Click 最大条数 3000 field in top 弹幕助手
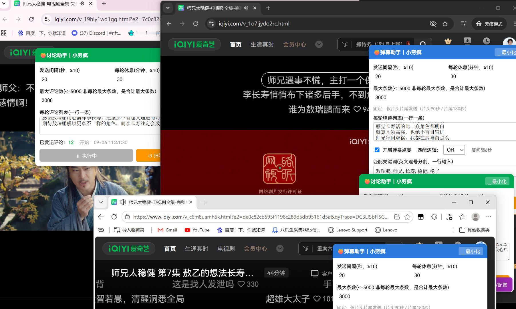The image size is (516, 309). click(444, 98)
